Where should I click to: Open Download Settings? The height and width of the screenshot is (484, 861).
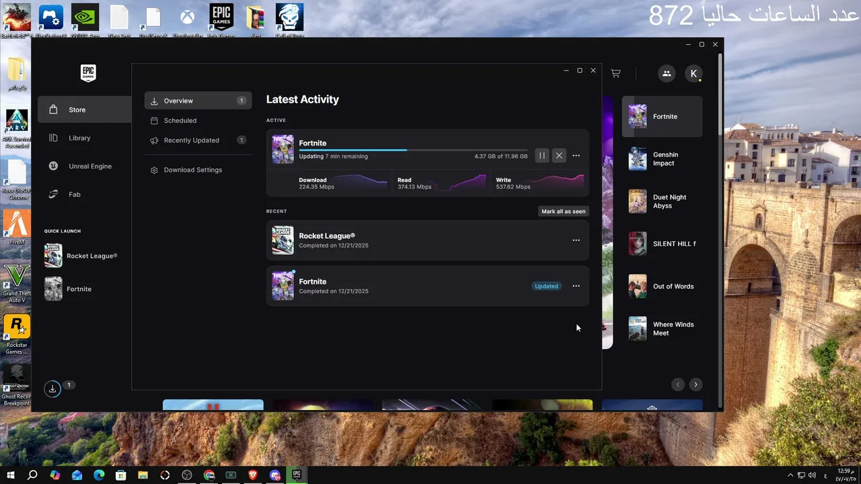(x=198, y=170)
